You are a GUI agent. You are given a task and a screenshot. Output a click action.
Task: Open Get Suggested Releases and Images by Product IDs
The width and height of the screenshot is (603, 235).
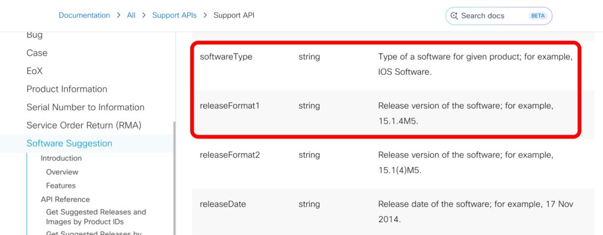point(96,217)
